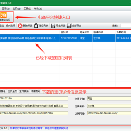Click the 店铺名称 detail field showing 艺示单
The image size is (131, 131).
[x=109, y=106]
